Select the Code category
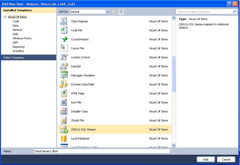Image resolution: width=240 pixels, height=165 pixels. pos(16,21)
